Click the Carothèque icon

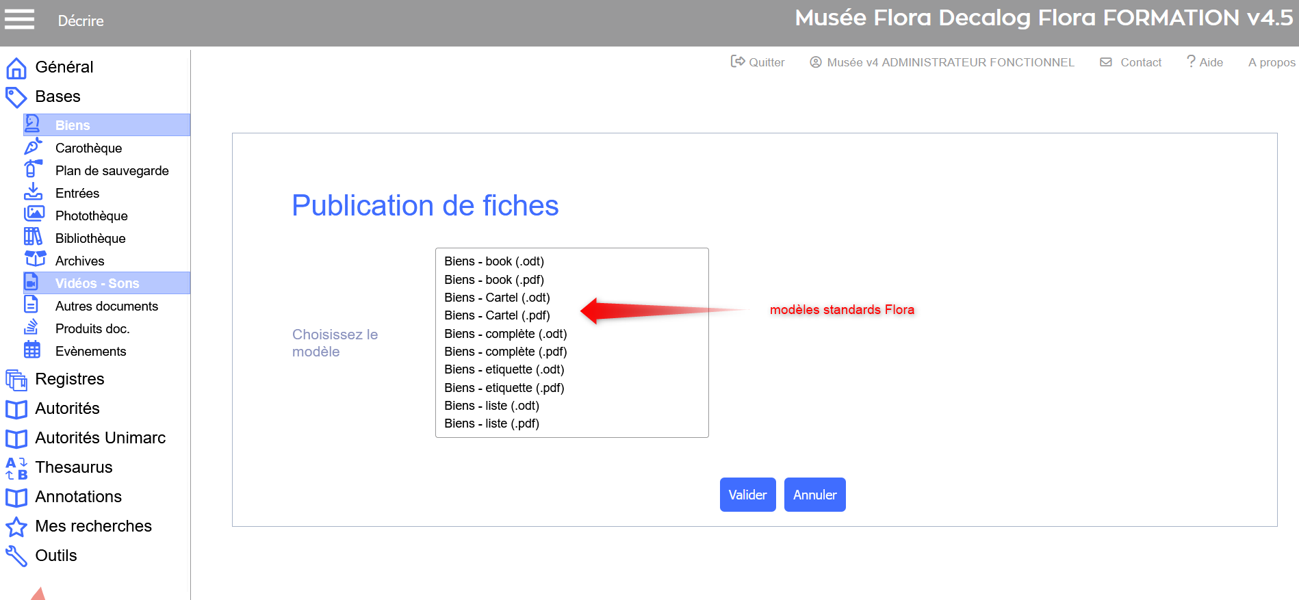[33, 147]
